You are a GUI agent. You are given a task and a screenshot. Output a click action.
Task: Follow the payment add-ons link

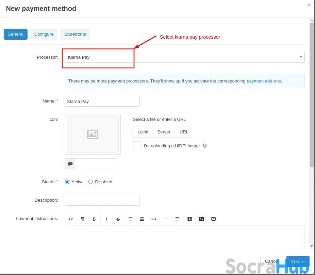click(x=264, y=81)
